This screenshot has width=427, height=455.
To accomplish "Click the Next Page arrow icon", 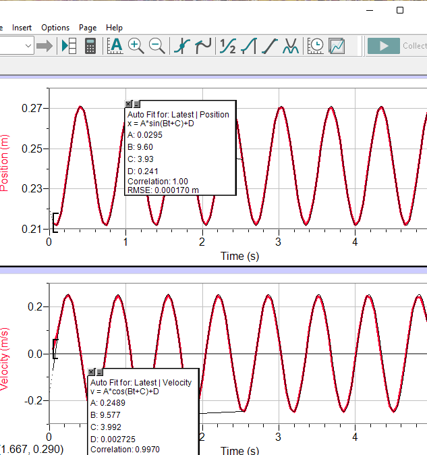I will click(x=45, y=46).
